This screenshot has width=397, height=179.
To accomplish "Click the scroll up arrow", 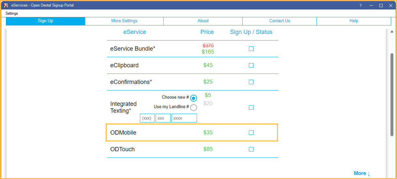I will (392, 31).
